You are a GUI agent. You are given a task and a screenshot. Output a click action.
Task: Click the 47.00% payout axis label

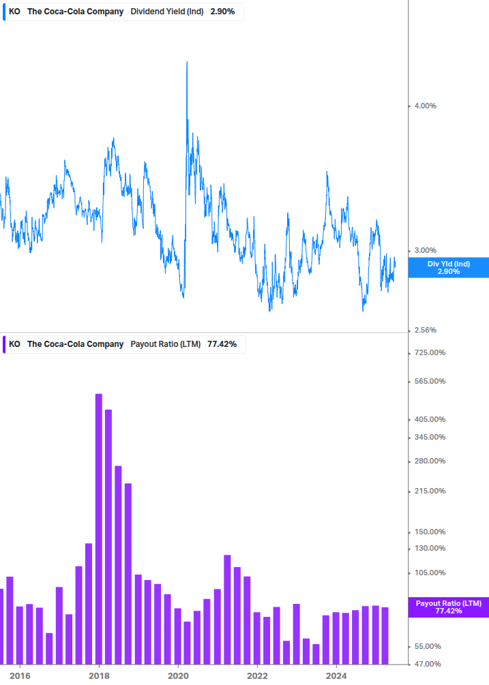[x=428, y=665]
